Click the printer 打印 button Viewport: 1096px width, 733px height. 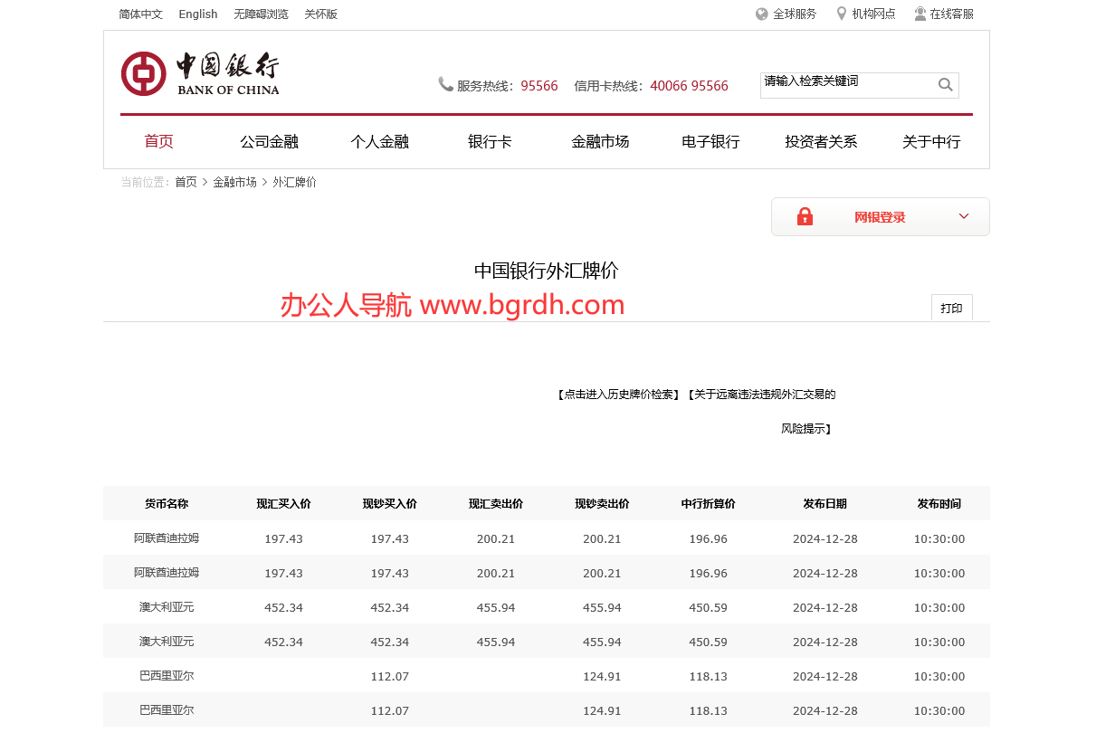click(951, 307)
